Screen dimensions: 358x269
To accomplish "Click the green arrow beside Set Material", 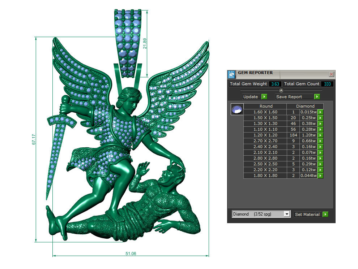I will [325, 214].
